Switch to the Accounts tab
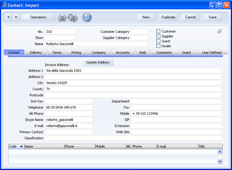This screenshot has width=232, height=170. [123, 53]
